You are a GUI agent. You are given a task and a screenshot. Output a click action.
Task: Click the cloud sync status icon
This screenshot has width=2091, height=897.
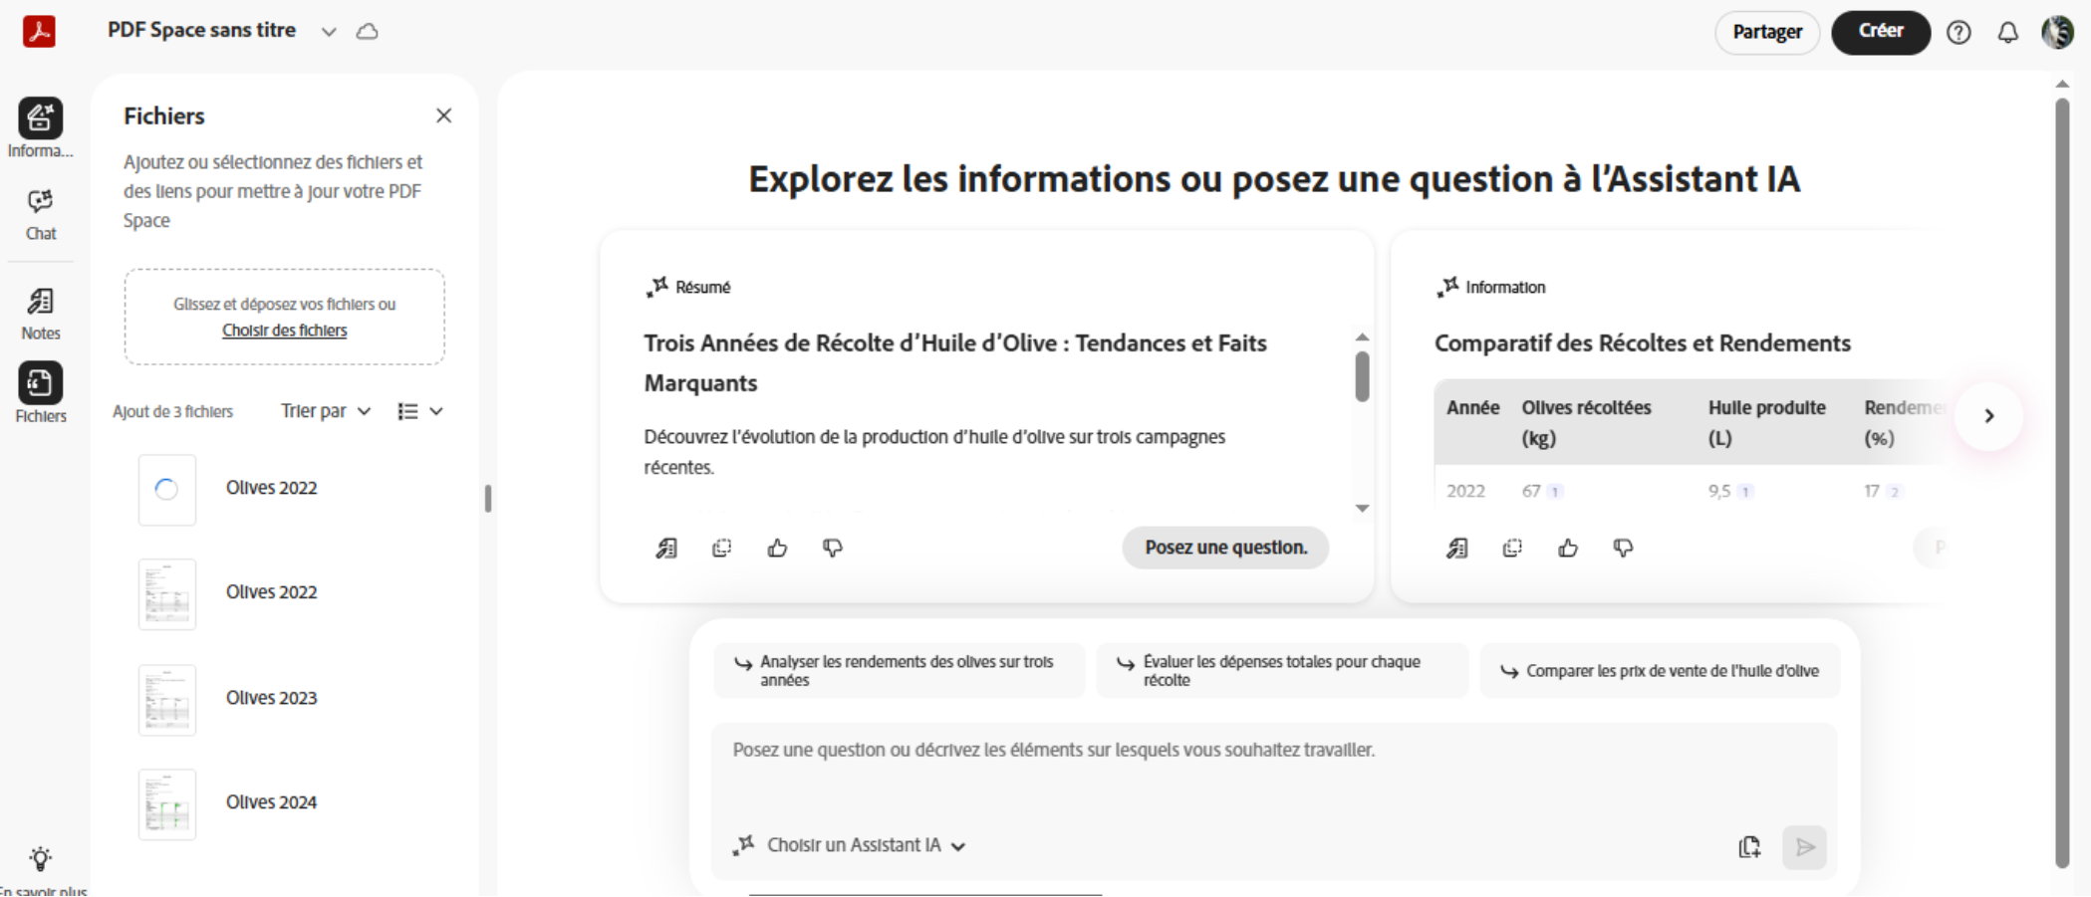[x=368, y=32]
